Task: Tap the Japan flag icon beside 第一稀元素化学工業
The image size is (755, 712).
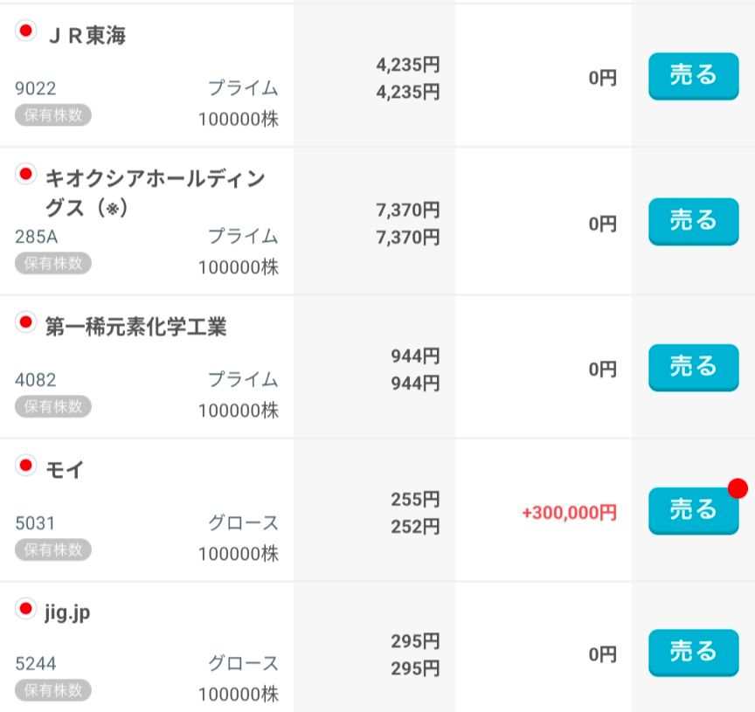Action: pos(26,324)
